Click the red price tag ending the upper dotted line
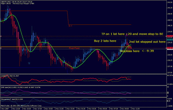This screenshot has width=173, height=110. [x=170, y=36]
